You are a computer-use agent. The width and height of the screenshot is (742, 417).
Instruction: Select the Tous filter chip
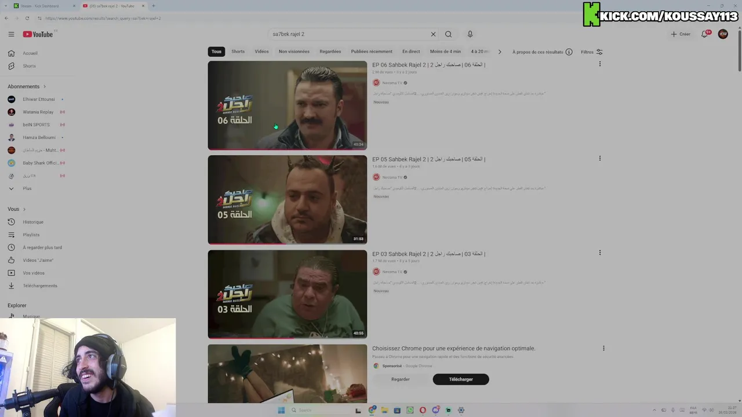point(216,52)
